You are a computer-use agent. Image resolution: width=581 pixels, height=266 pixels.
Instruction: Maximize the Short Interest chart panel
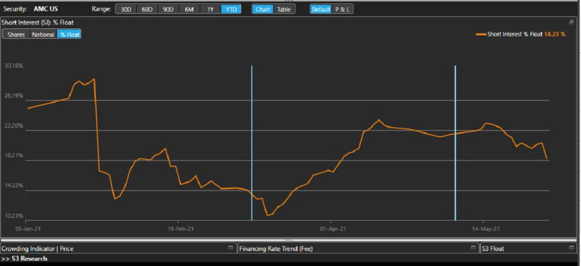(571, 22)
